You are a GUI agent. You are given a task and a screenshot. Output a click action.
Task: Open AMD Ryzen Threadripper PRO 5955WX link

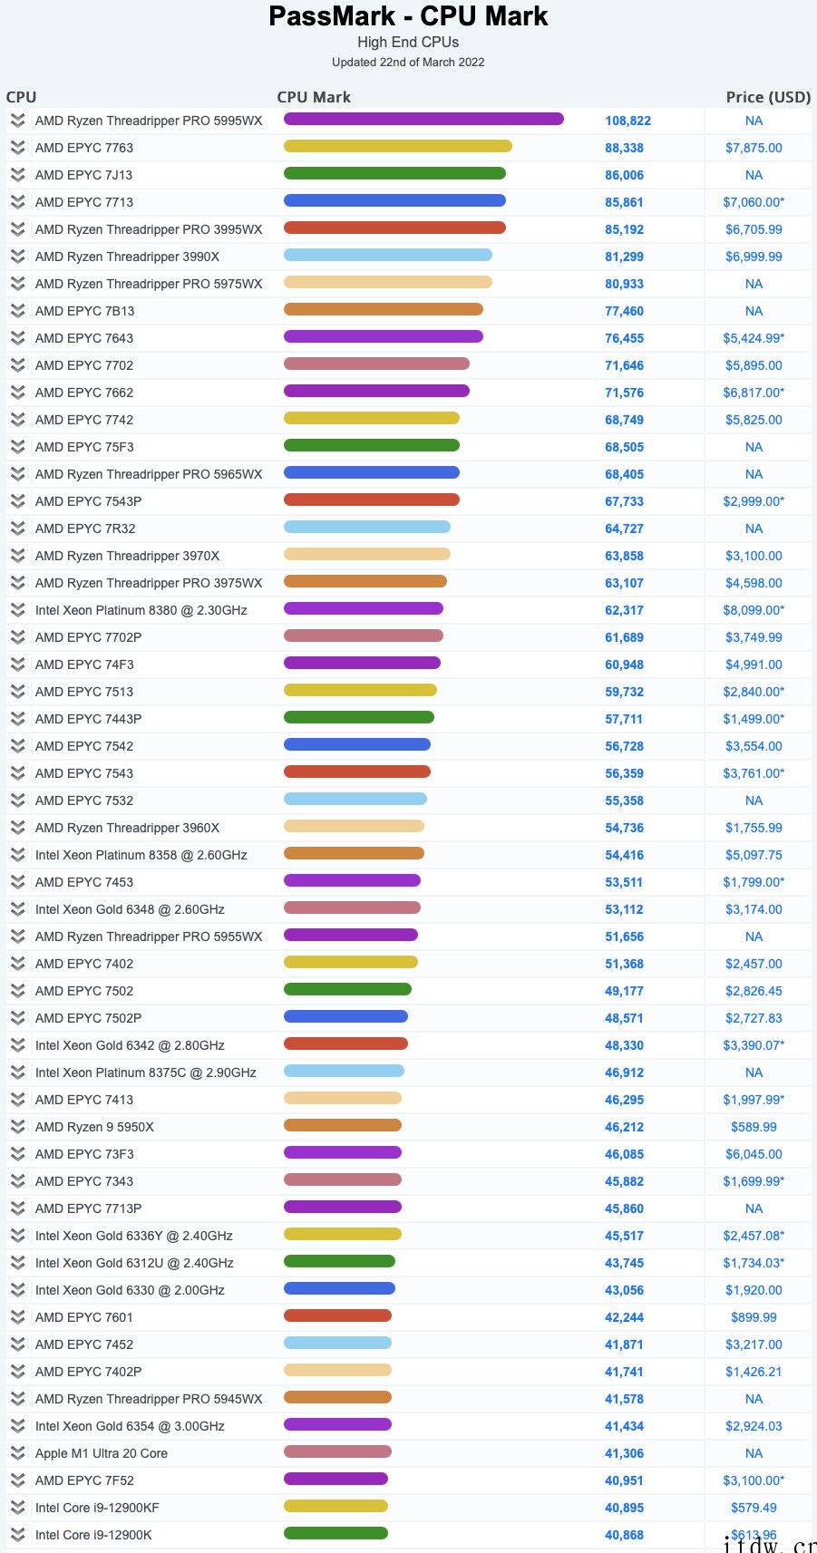149,937
